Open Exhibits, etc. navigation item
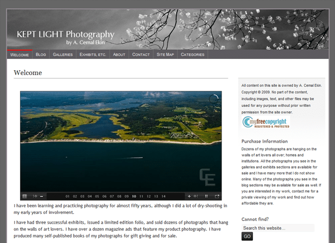Image resolution: width=335 pixels, height=243 pixels. [93, 55]
